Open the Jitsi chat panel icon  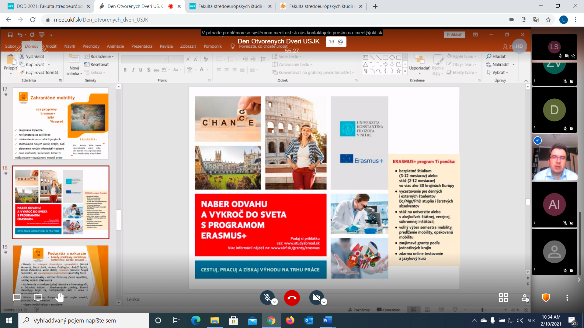[x=16, y=297]
